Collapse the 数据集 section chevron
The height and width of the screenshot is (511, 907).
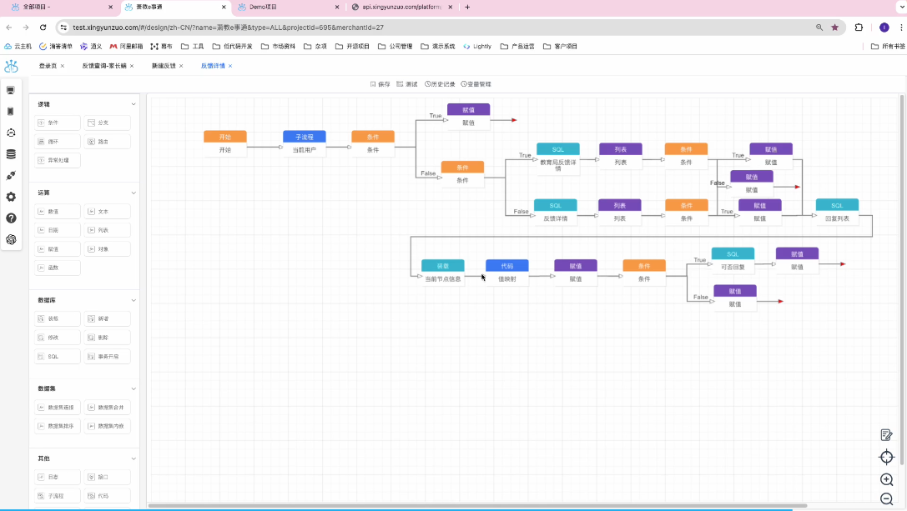(x=134, y=388)
